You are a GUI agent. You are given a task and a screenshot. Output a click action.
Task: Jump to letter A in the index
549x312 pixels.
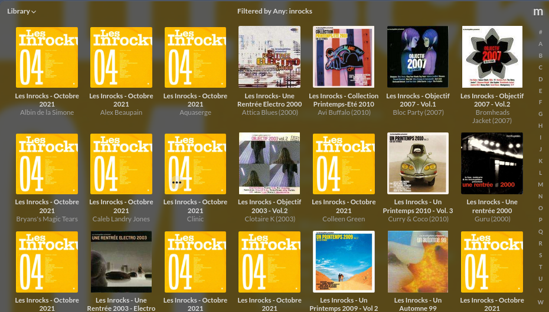coord(541,44)
